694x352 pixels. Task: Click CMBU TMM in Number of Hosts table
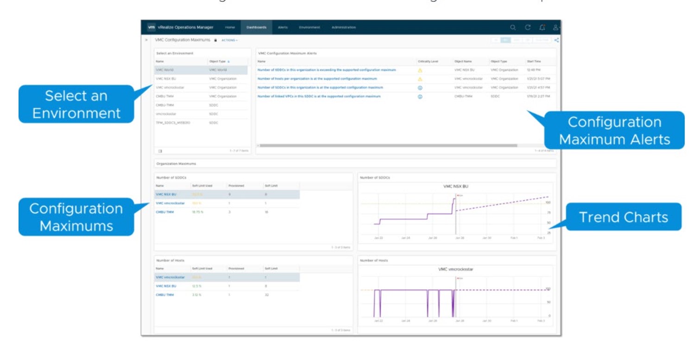tap(164, 295)
